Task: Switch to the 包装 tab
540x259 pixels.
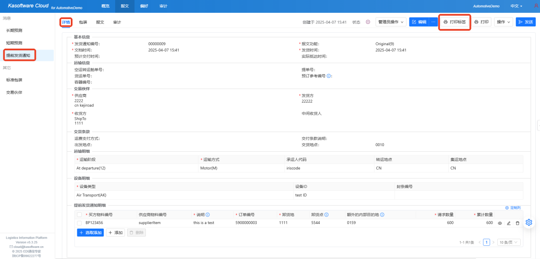Action: click(x=83, y=22)
